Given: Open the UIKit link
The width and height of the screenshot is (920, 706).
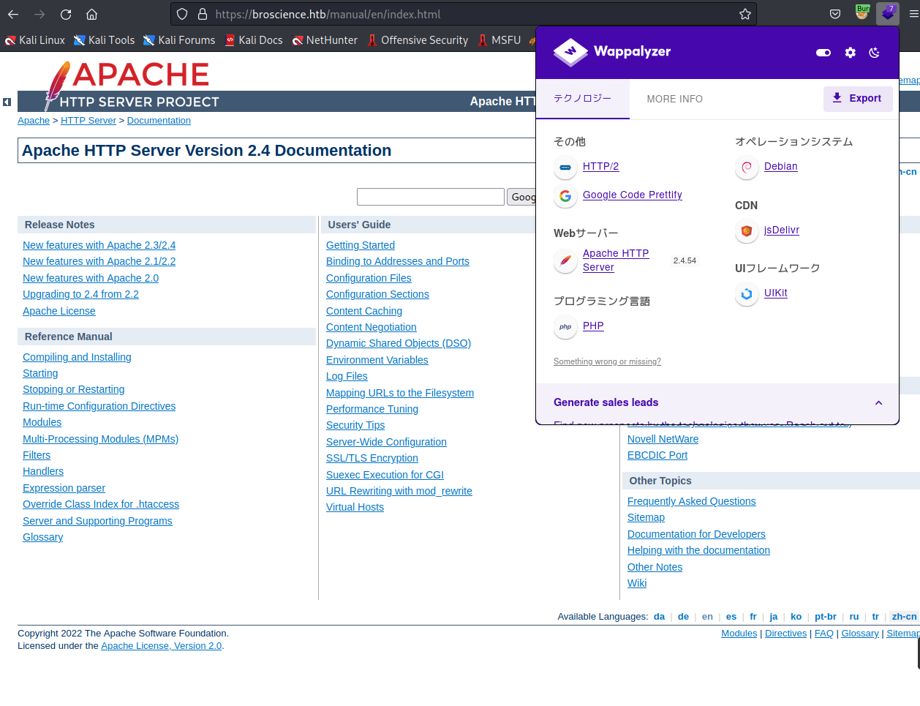Looking at the screenshot, I should (775, 293).
